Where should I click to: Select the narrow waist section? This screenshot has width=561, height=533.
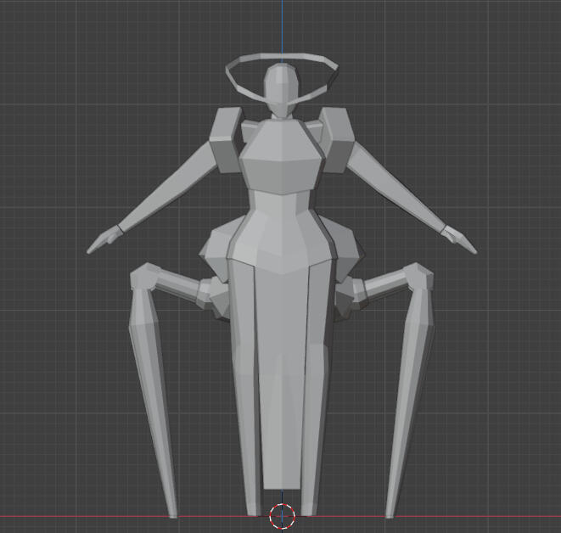tap(281, 214)
